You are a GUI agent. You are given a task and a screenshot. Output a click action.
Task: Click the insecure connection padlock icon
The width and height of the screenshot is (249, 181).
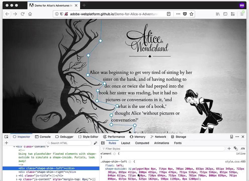(x=66, y=14)
